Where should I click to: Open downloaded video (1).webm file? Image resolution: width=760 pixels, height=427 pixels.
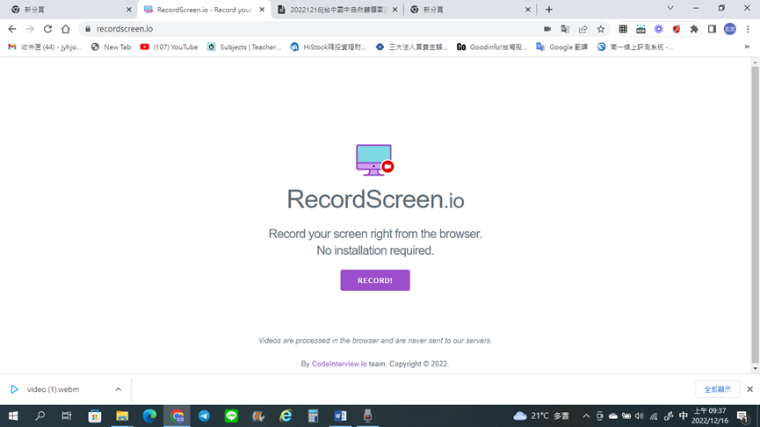point(53,389)
